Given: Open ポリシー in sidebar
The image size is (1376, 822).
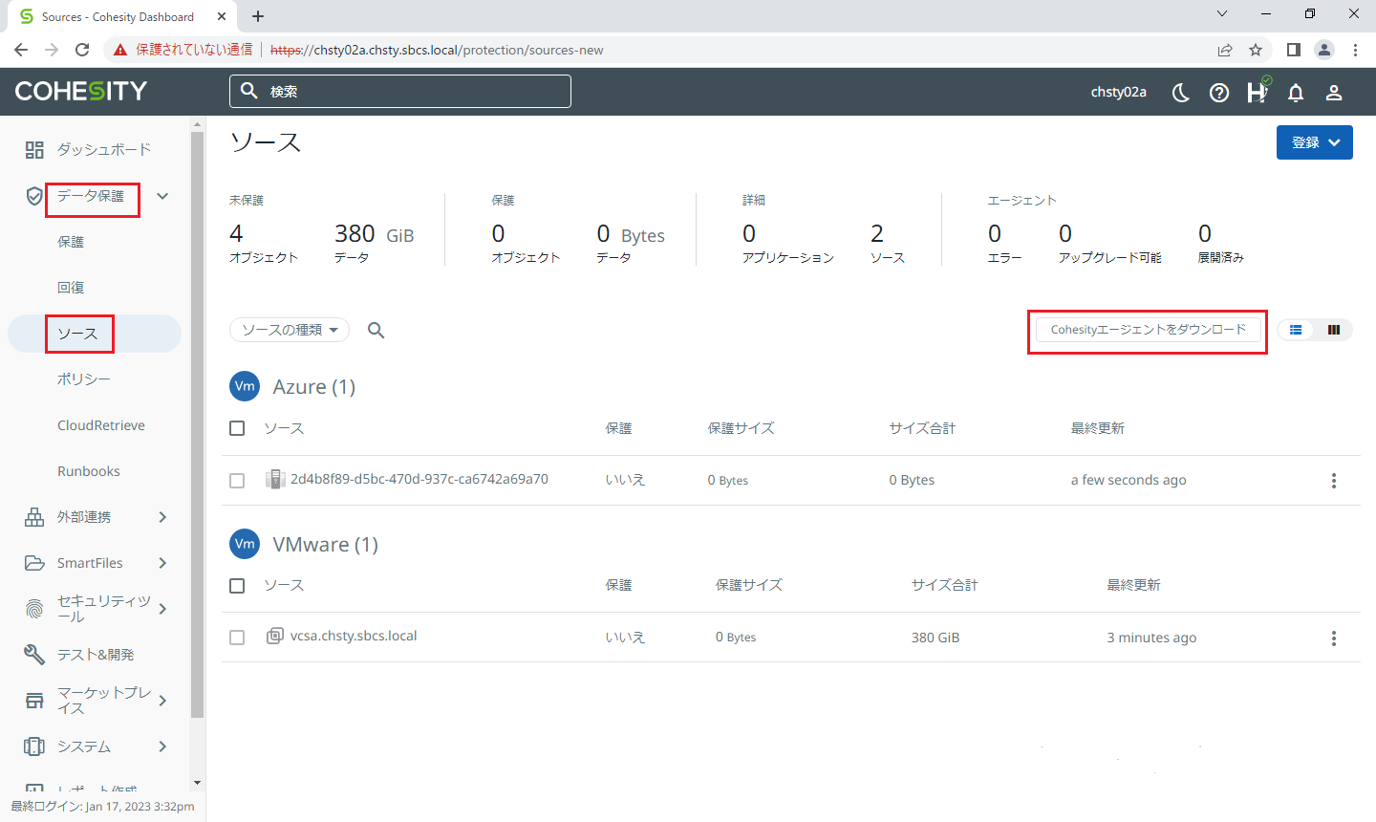Looking at the screenshot, I should pyautogui.click(x=84, y=379).
